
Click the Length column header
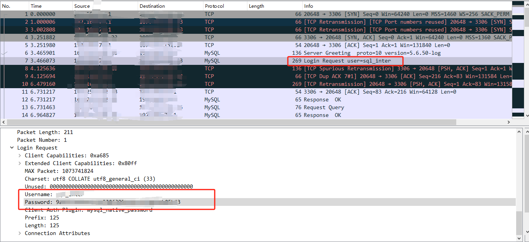click(257, 6)
